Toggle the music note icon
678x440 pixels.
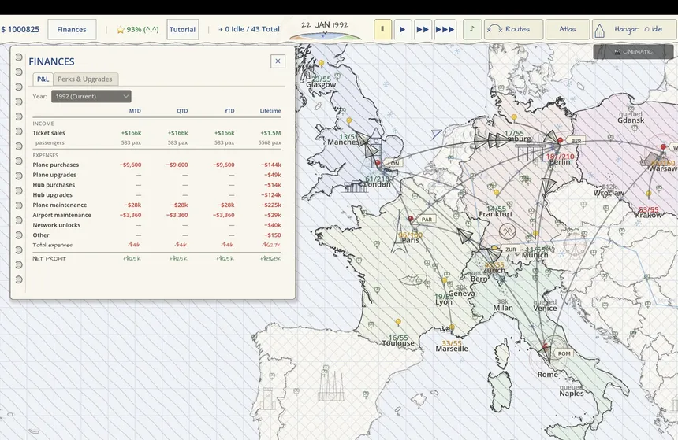tap(471, 29)
